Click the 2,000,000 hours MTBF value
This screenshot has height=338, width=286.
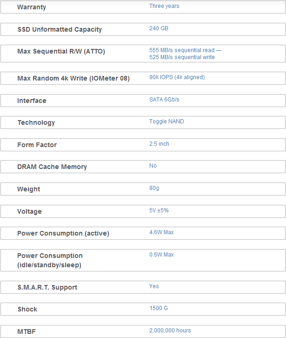pyautogui.click(x=170, y=331)
